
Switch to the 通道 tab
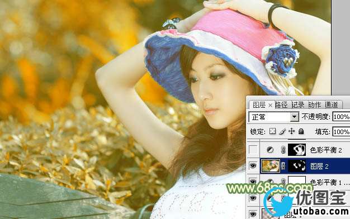[331, 104]
